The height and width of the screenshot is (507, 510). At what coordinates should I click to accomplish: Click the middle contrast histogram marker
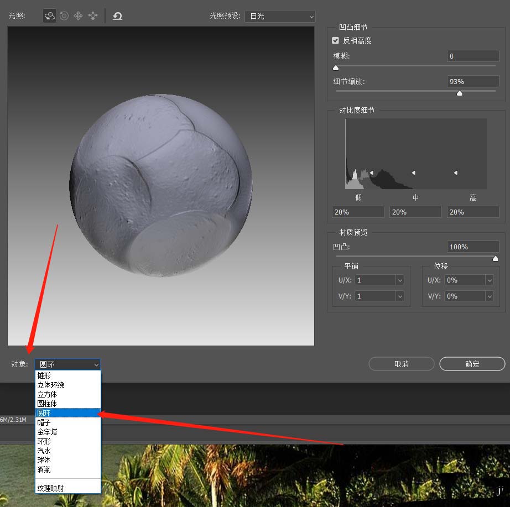[x=413, y=173]
